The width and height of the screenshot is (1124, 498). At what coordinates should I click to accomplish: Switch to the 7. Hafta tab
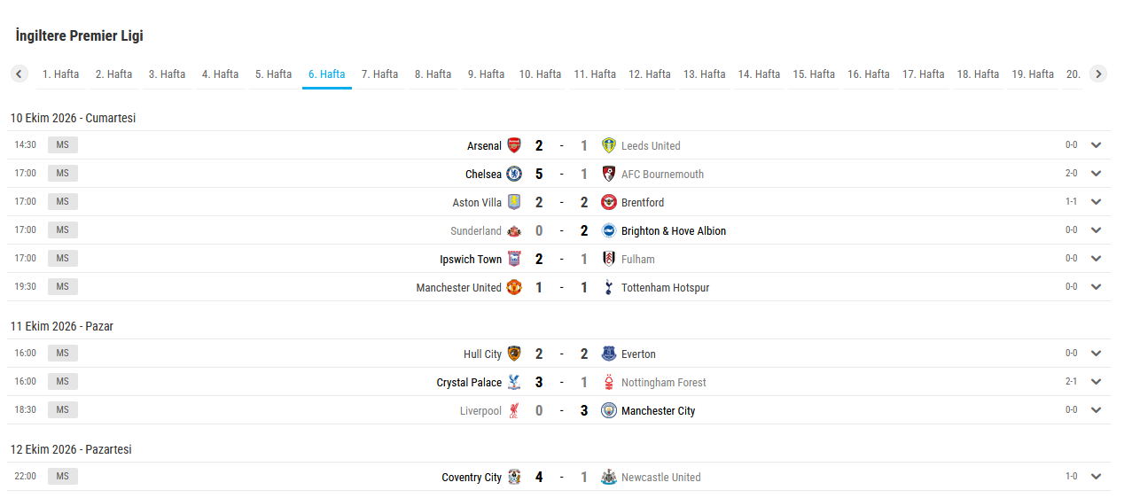click(x=379, y=74)
